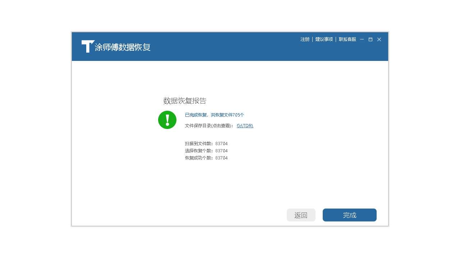Viewport: 460px width, 258px height.
Task: Click the 文件保存目录 directory label
Action: pos(198,125)
